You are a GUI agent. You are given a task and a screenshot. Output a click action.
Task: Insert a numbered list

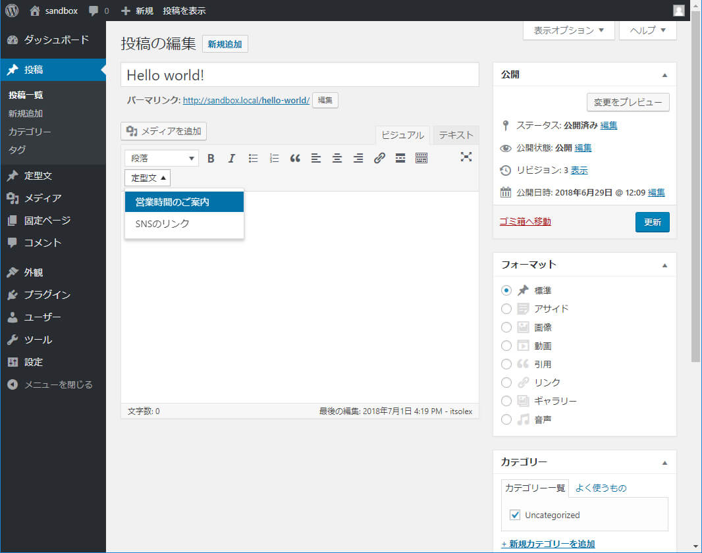pyautogui.click(x=274, y=158)
